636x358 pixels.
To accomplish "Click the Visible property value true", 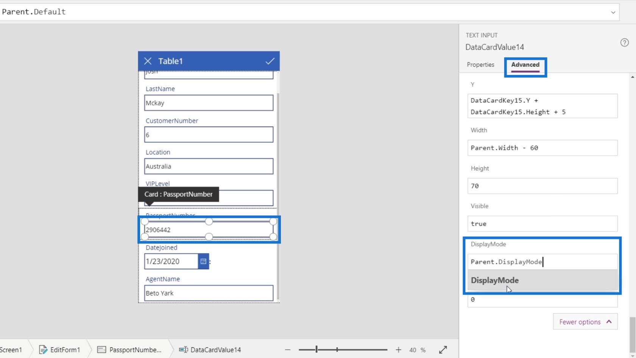I will tap(542, 224).
